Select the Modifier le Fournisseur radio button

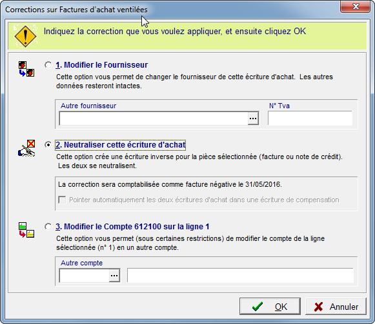click(x=48, y=65)
